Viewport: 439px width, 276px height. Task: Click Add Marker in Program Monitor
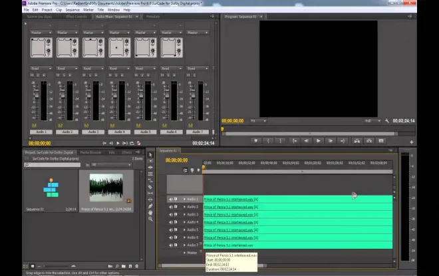(x=255, y=141)
